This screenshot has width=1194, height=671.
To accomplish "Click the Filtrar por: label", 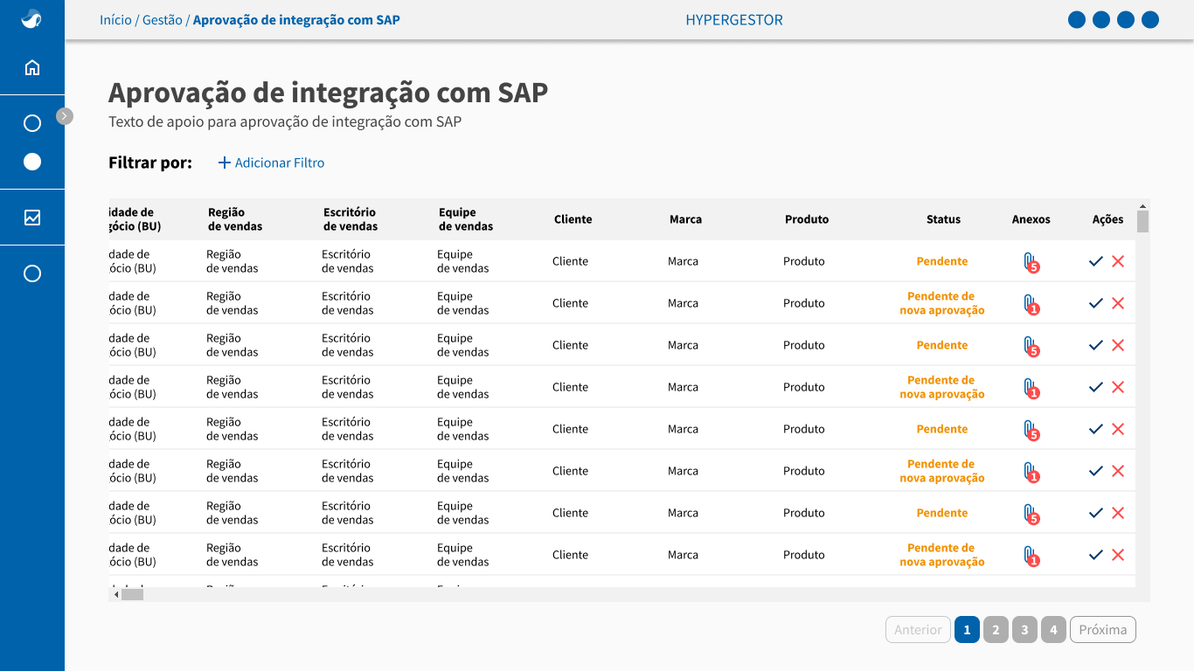I will (x=150, y=163).
